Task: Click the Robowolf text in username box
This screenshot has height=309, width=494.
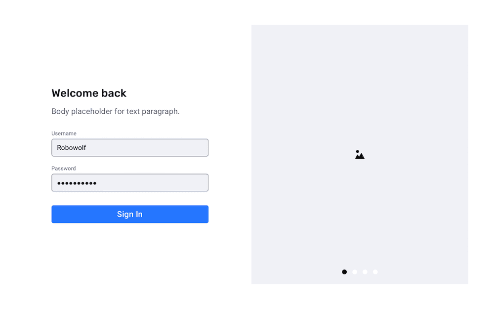Action: pos(72,147)
